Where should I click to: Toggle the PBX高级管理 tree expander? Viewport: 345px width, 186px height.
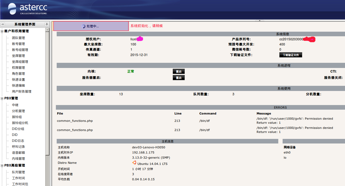(x=2, y=165)
